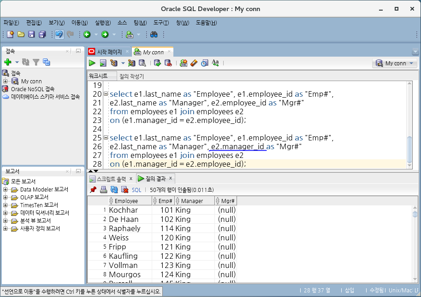Print the query result grid
The image size is (421, 297).
point(103,190)
